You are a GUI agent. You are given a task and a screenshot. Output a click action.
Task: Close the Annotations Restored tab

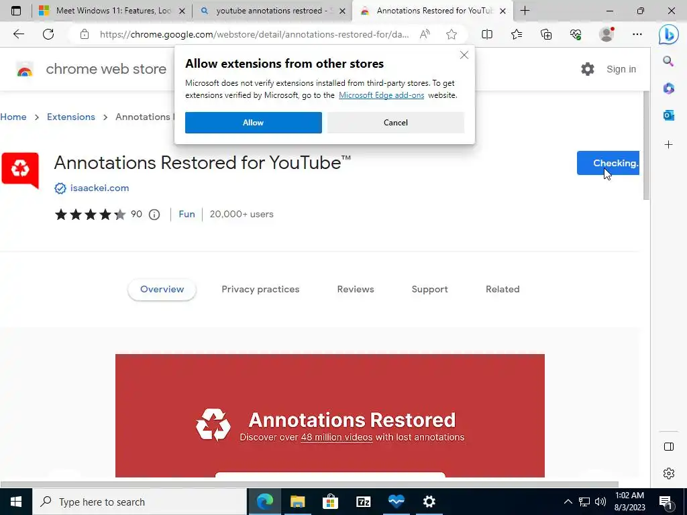point(503,11)
